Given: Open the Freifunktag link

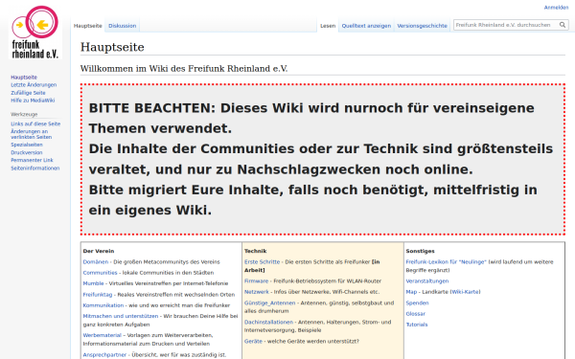Looking at the screenshot, I should tap(98, 294).
